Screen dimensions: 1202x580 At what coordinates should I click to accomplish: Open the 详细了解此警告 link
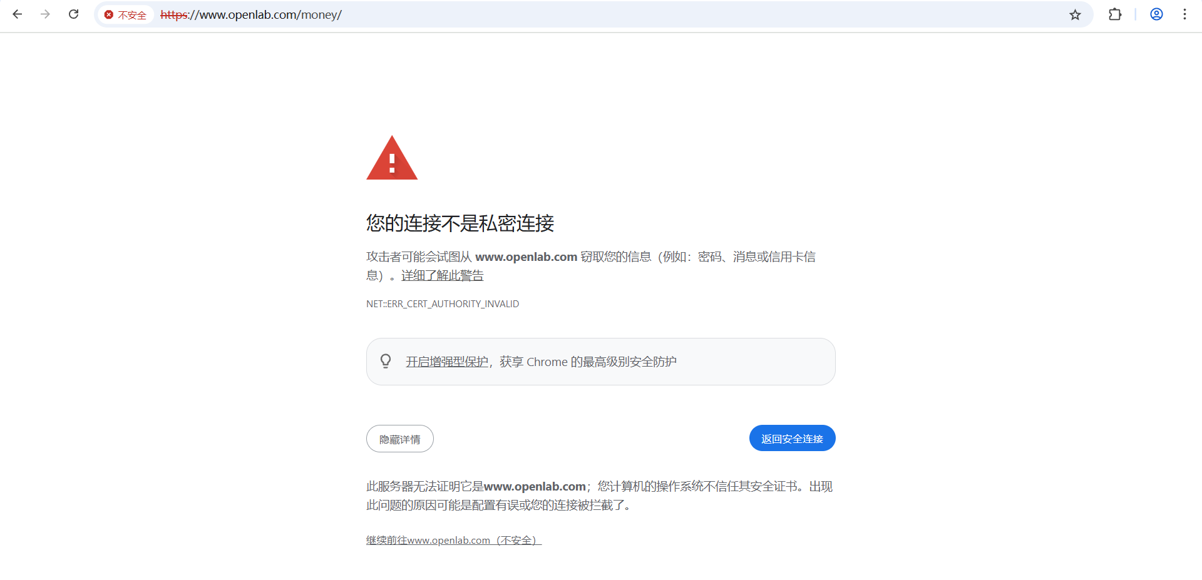click(x=442, y=276)
